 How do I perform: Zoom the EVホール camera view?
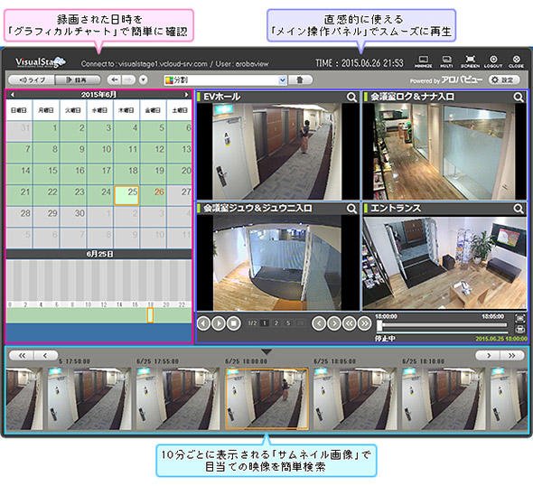tap(351, 98)
